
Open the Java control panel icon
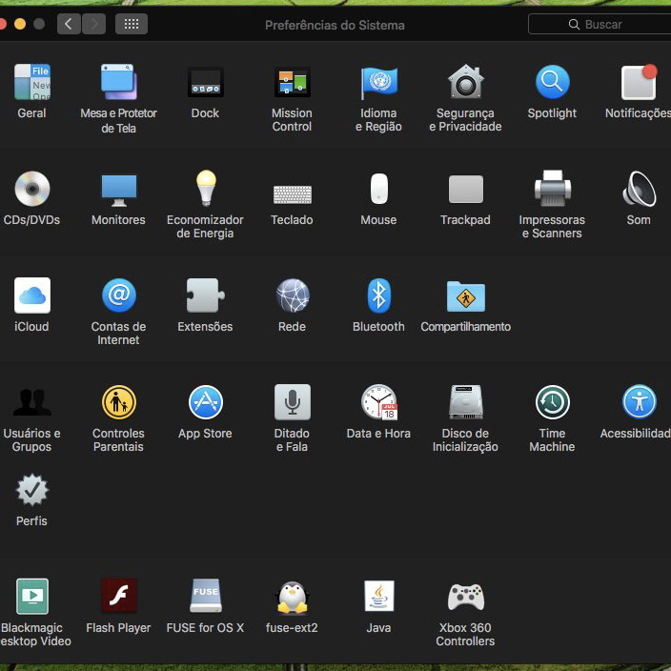click(378, 598)
